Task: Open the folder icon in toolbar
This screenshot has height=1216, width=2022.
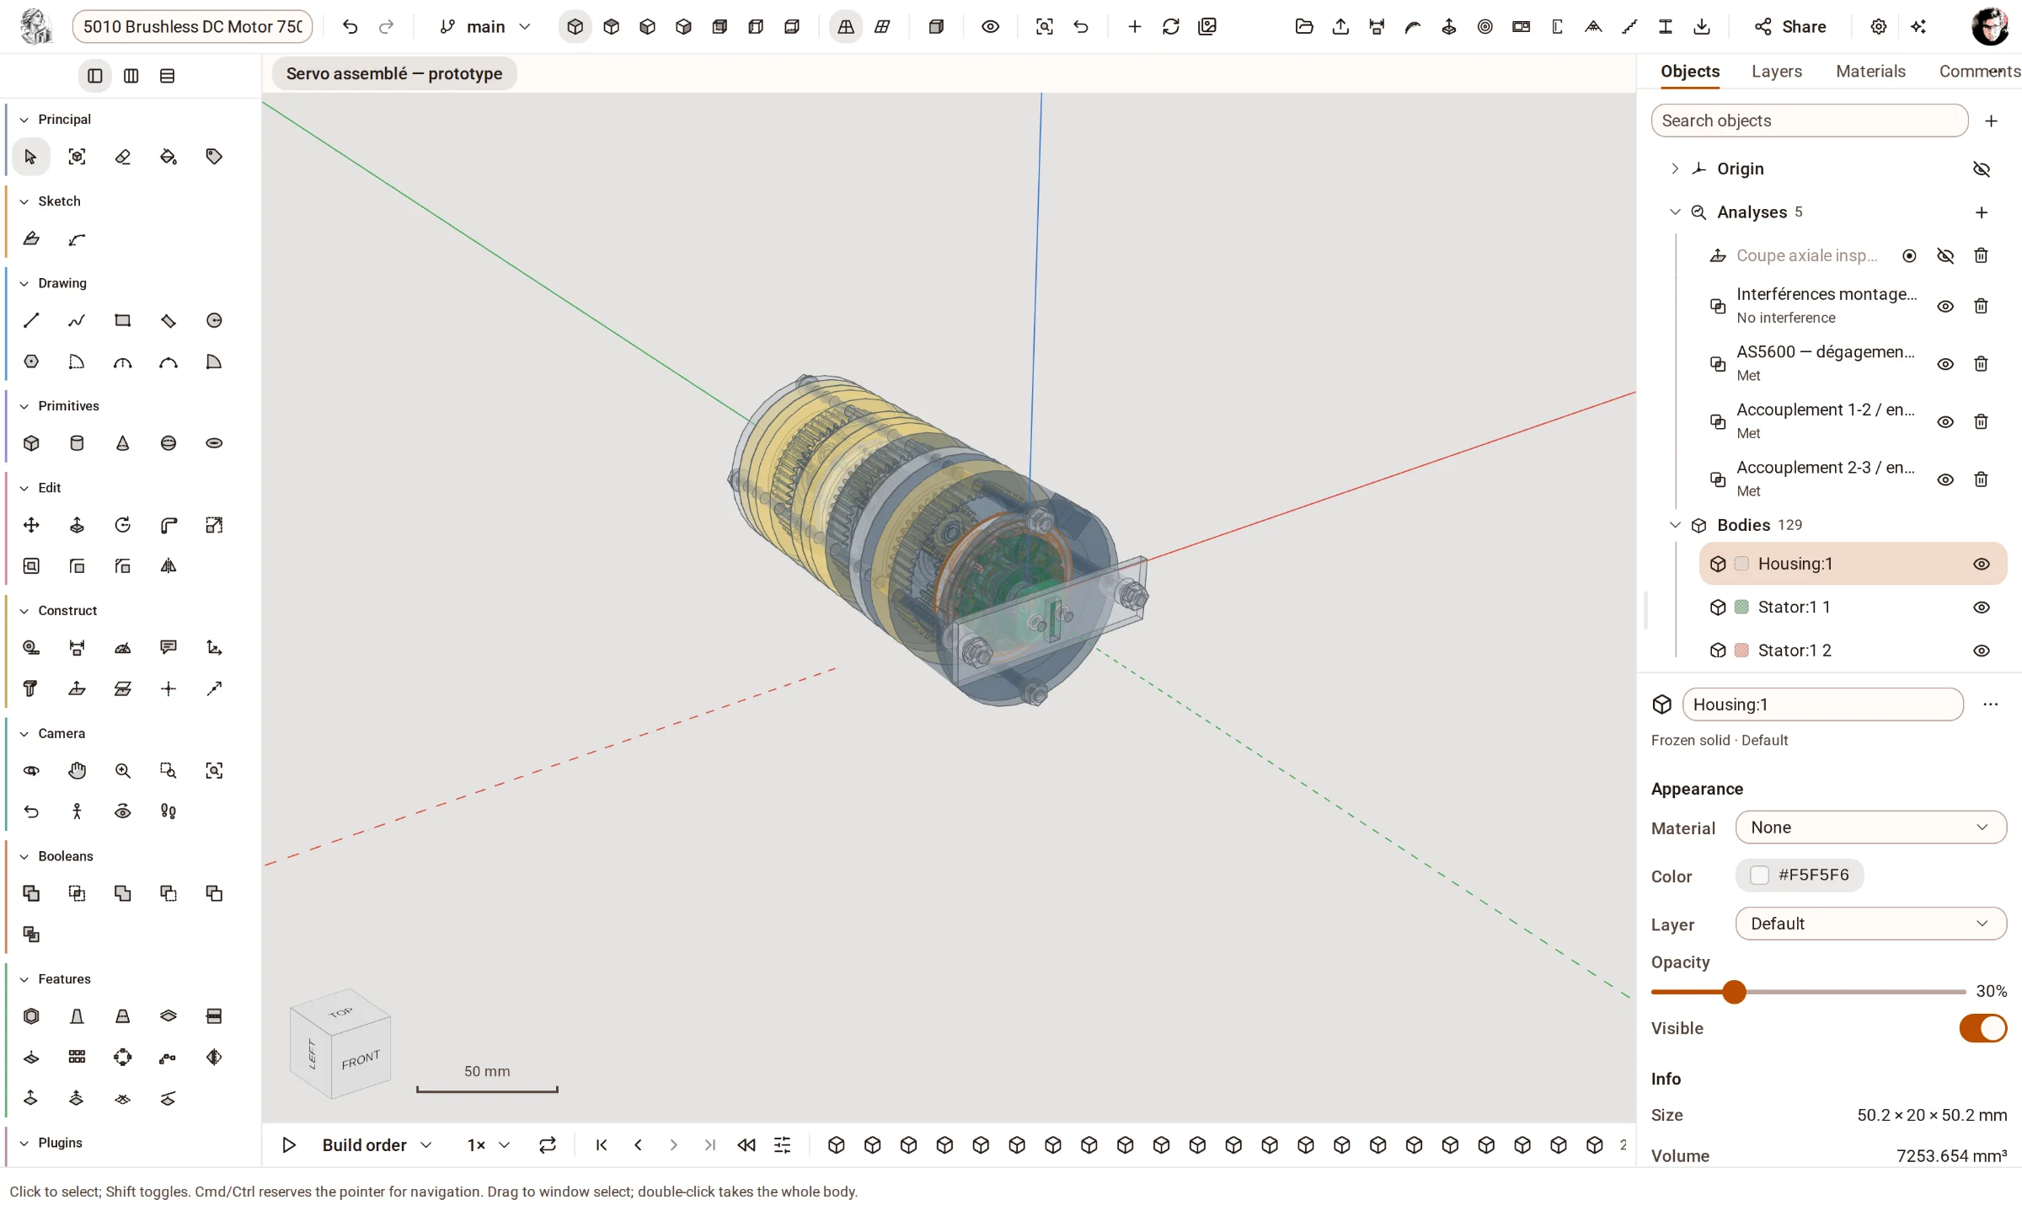Action: [x=1304, y=27]
